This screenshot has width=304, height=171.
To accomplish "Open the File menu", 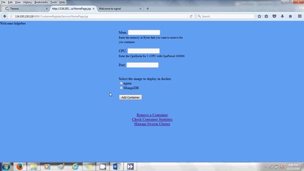I will (3, 2).
